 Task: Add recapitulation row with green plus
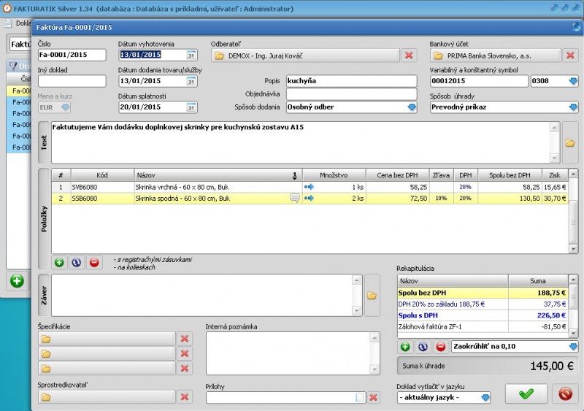click(405, 347)
